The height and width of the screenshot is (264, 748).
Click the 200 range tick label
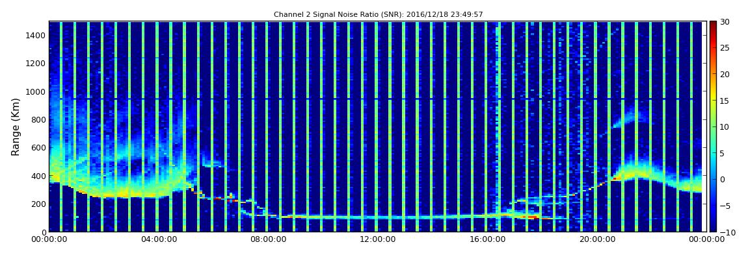[x=38, y=204]
